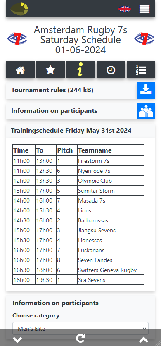Open the clock schedule icon
Screen dimensions: 161x346
pos(111,70)
